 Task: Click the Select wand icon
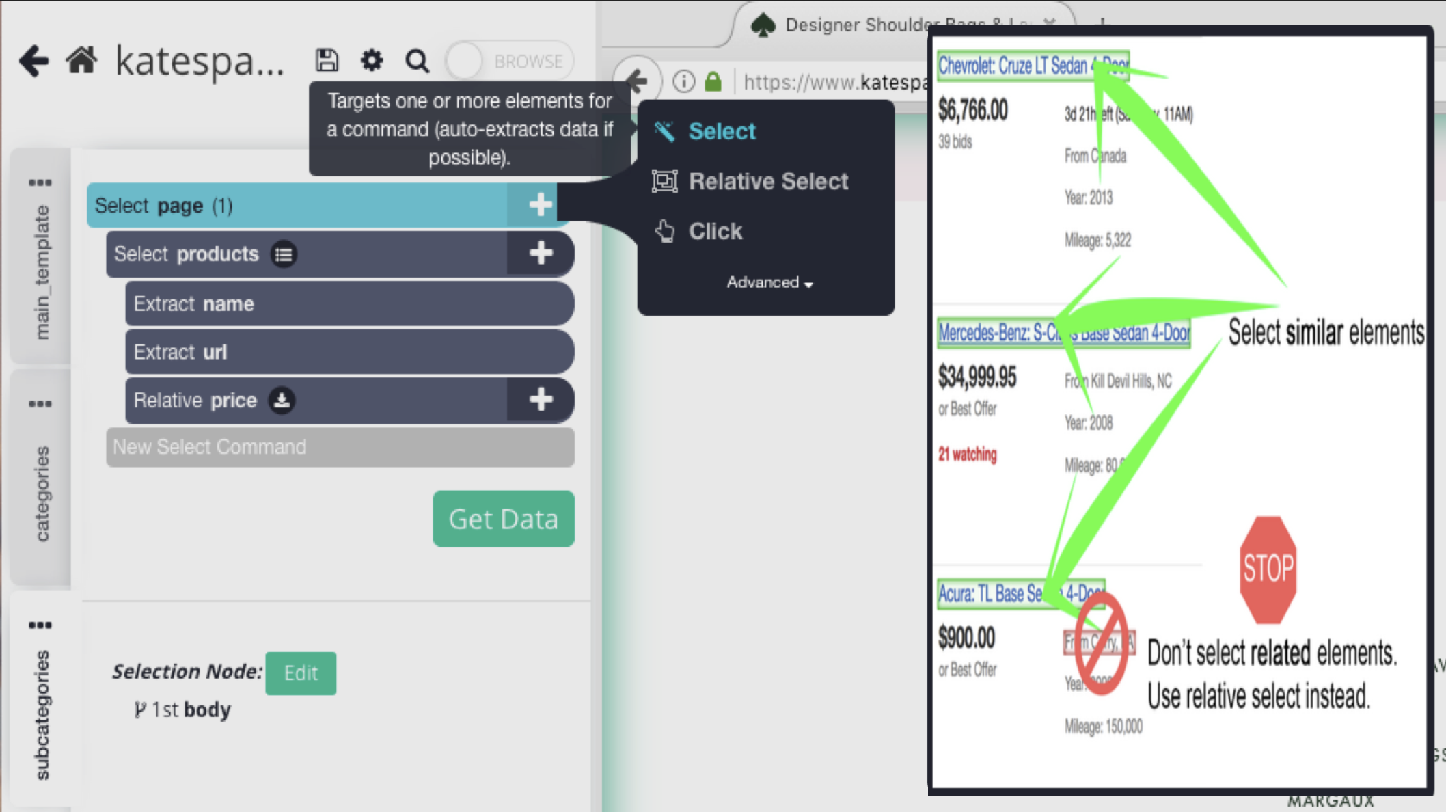(x=664, y=131)
